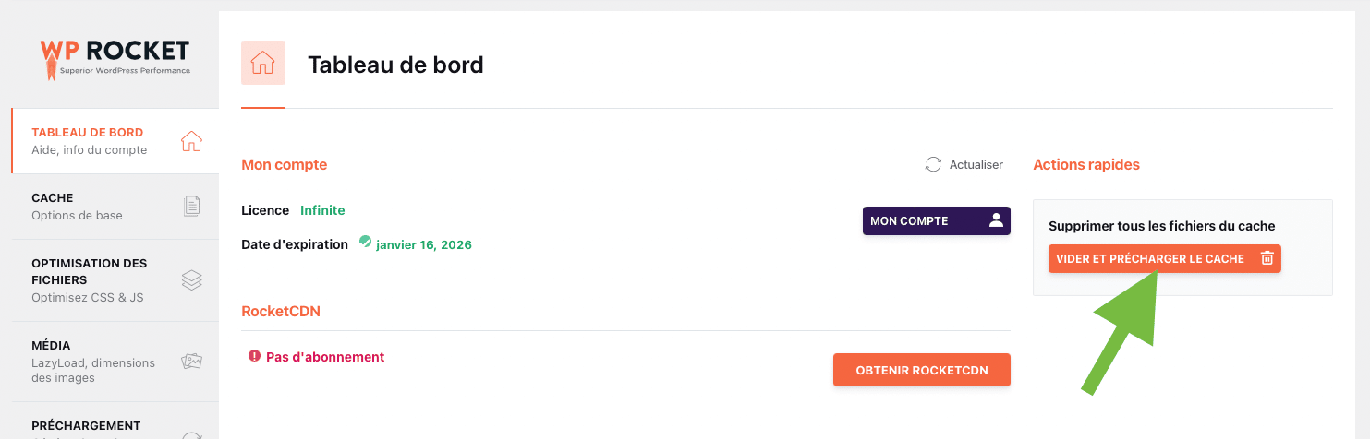Click the trash icon on cache button

[1267, 259]
